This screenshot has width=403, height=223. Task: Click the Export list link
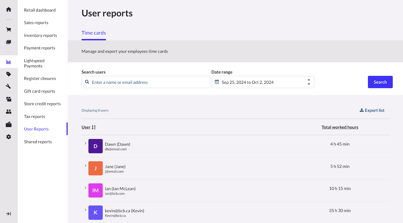tap(372, 110)
